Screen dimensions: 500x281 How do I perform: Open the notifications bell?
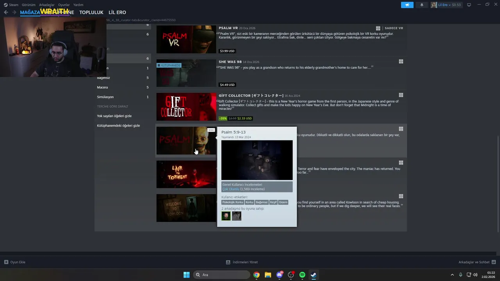pos(421,5)
